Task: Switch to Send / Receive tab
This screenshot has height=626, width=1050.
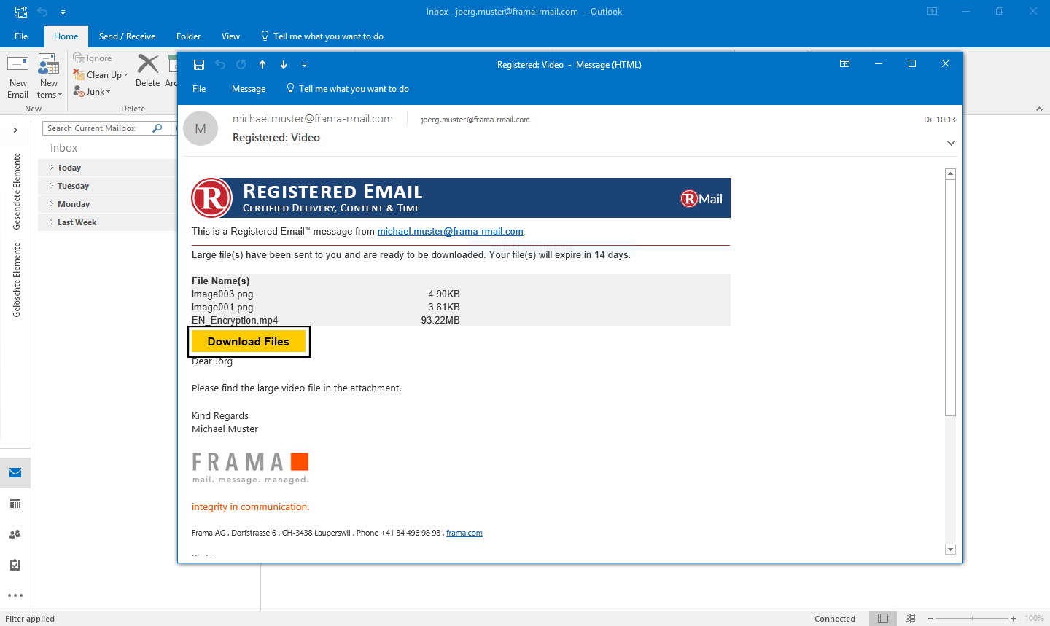Action: pos(127,36)
